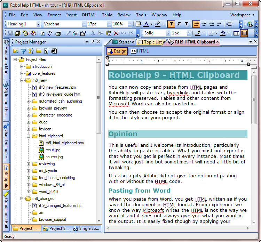
Task: Toggle Underline text formatting
Action: (186, 24)
